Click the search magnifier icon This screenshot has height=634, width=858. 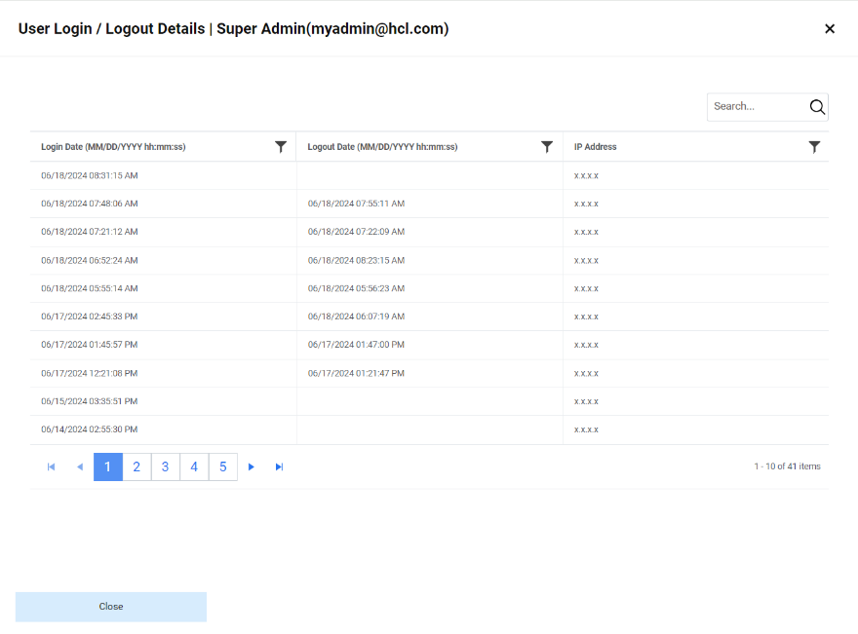[817, 107]
